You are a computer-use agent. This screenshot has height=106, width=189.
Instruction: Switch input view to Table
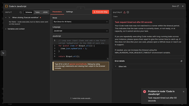pos(37,12)
